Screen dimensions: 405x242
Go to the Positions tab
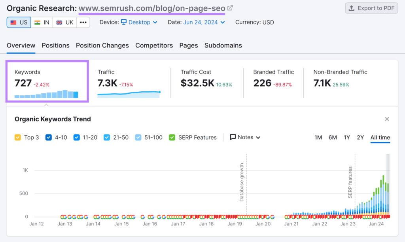(x=55, y=45)
